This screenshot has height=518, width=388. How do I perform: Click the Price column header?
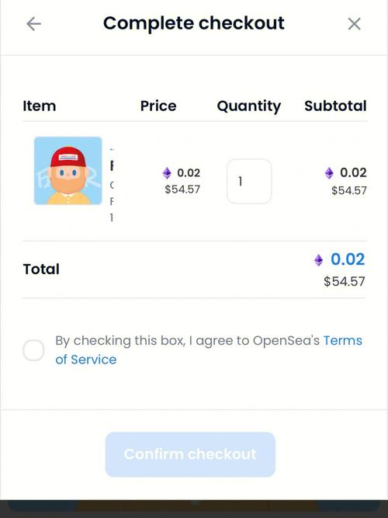click(x=158, y=106)
